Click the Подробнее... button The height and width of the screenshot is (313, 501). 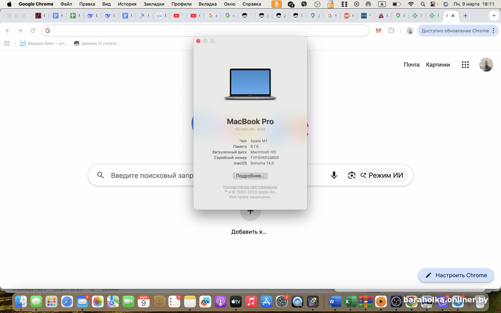[x=250, y=176]
